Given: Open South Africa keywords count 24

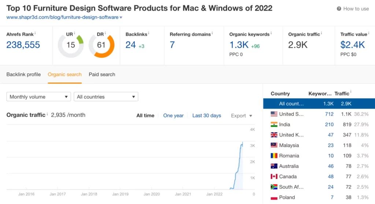Looking at the screenshot, I should (x=331, y=187).
